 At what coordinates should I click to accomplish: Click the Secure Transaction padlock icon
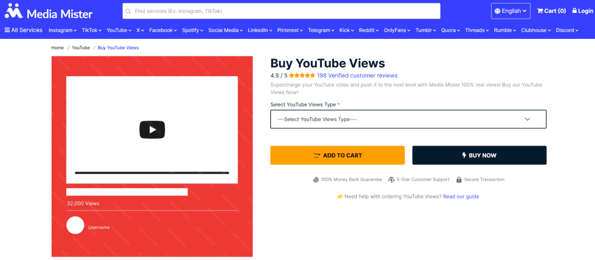[459, 180]
